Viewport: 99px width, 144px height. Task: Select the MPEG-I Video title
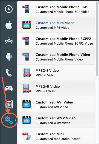click(x=47, y=71)
